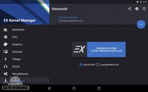Click the EX Kernel Manager header title

(20, 20)
